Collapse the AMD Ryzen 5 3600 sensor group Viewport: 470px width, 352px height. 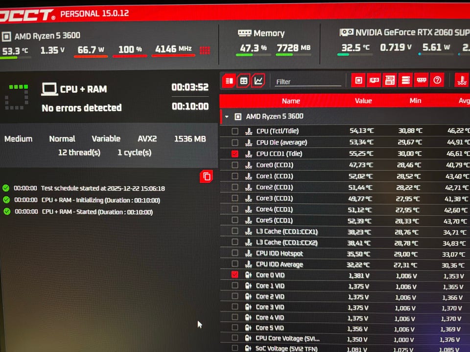[227, 116]
